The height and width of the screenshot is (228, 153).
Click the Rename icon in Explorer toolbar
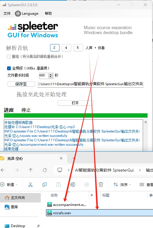73,185
